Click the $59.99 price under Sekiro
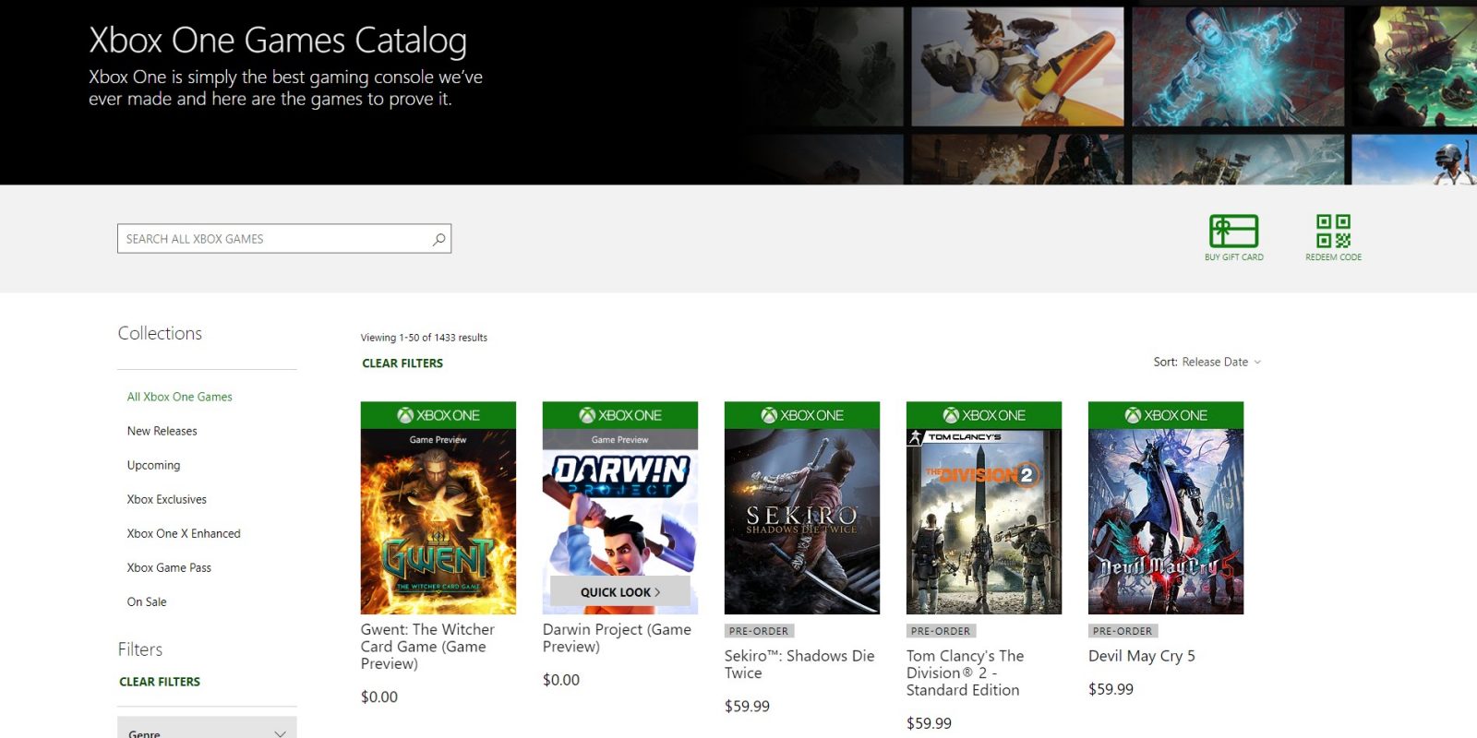This screenshot has height=738, width=1477. [747, 707]
